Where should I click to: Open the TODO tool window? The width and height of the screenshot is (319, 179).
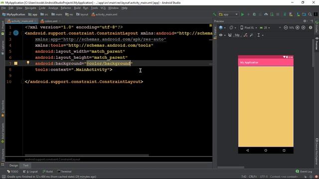12,172
